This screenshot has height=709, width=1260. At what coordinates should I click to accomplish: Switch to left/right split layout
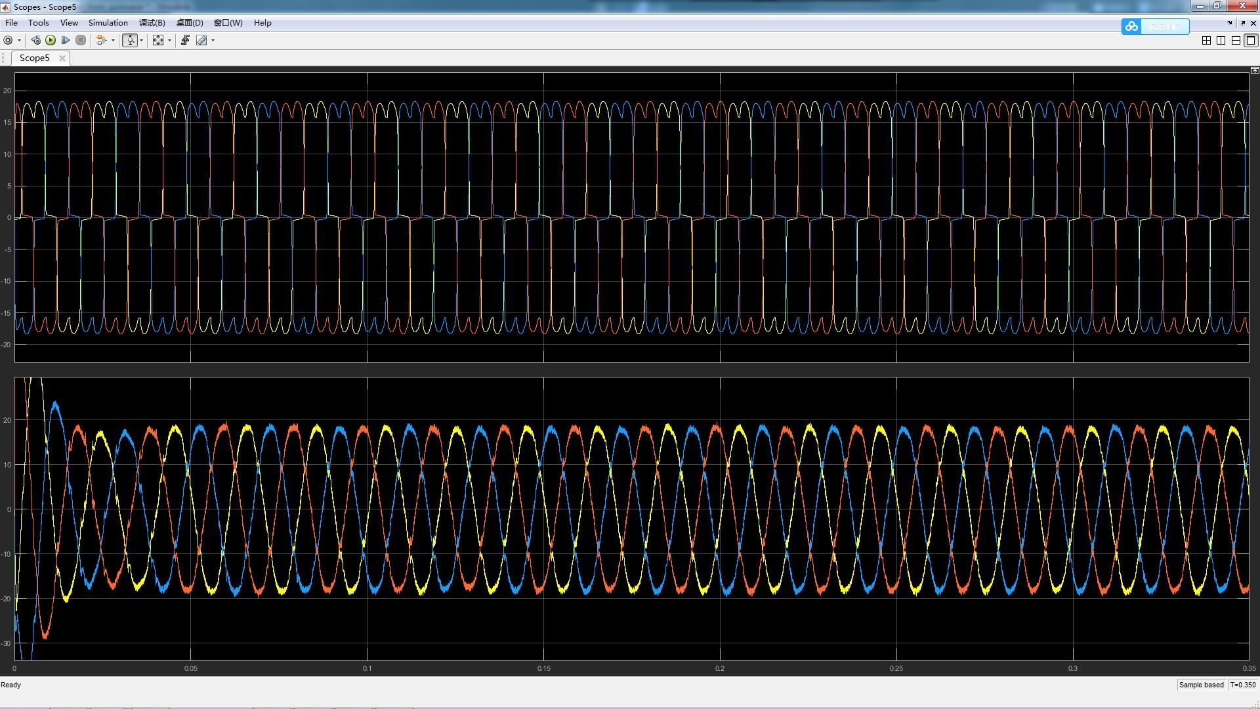[1221, 40]
